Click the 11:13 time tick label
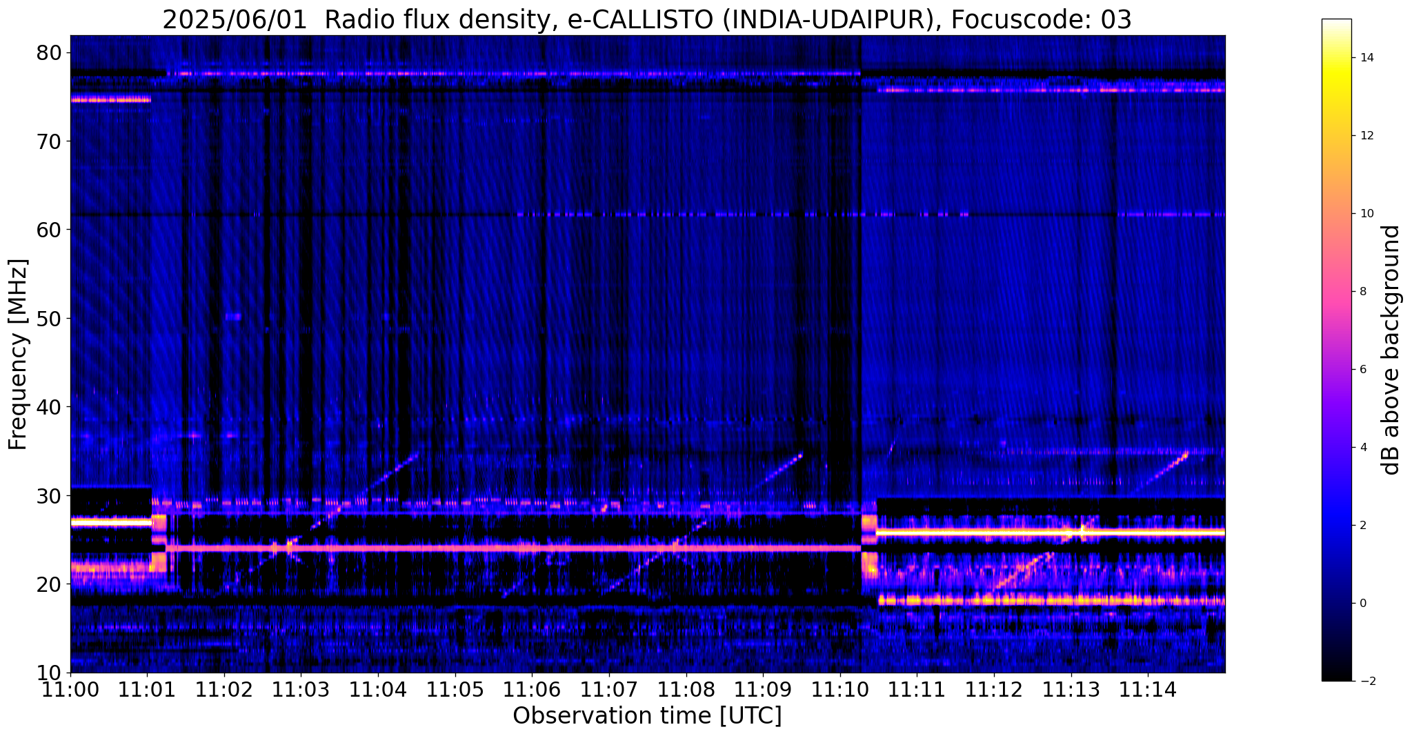 click(1071, 690)
